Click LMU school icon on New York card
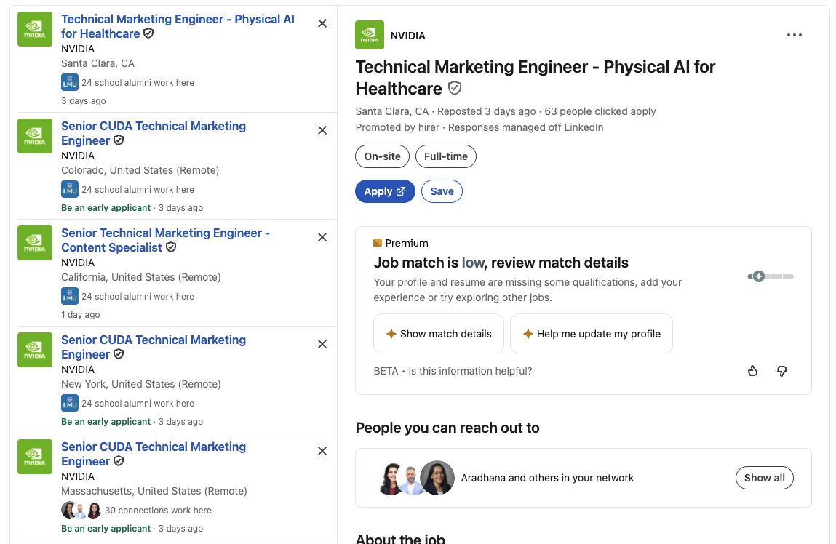836x544 pixels. pyautogui.click(x=70, y=404)
